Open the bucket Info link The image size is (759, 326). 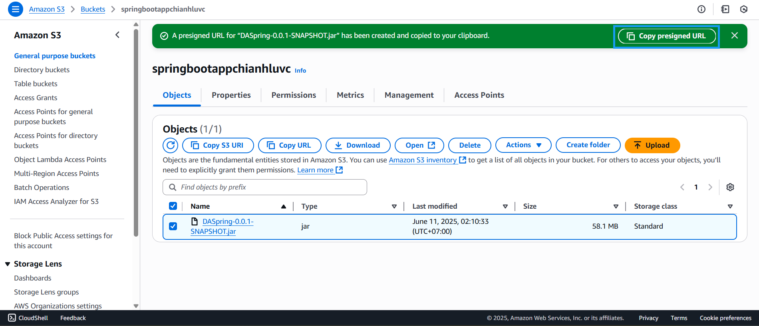coord(300,71)
